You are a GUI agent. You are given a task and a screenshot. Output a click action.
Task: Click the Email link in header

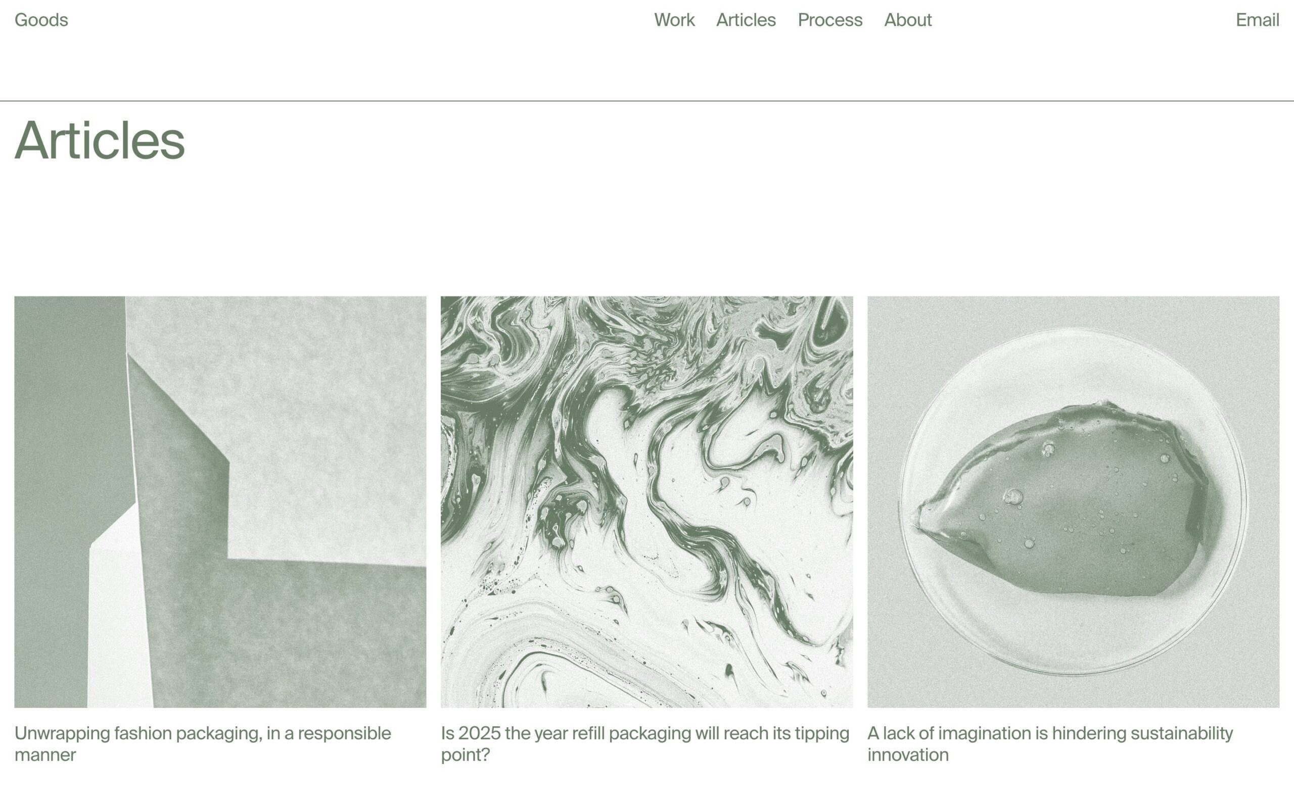1257,20
